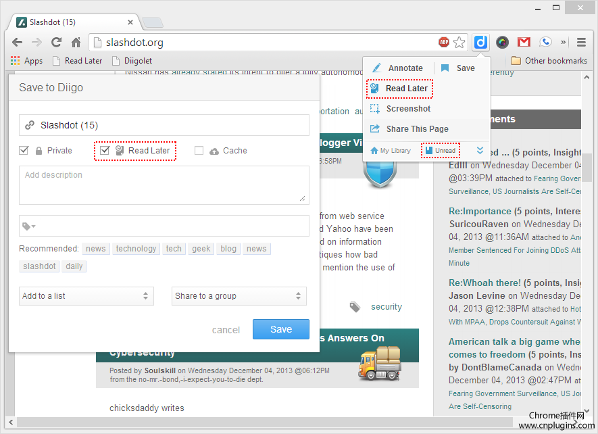Open the Other bookmarks folder
598x434 pixels.
click(549, 61)
